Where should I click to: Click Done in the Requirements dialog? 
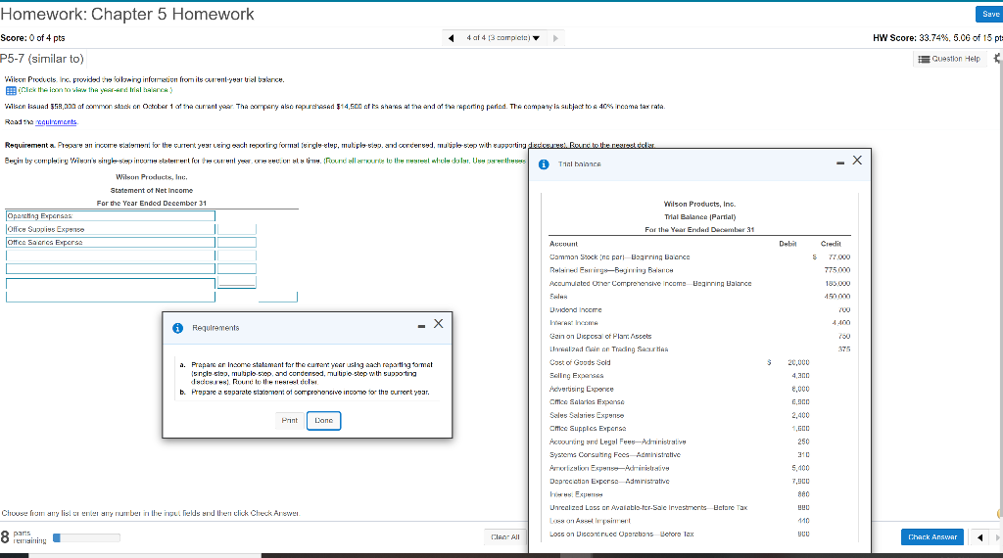(x=323, y=421)
